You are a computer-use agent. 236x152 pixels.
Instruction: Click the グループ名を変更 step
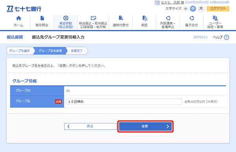[50, 51]
